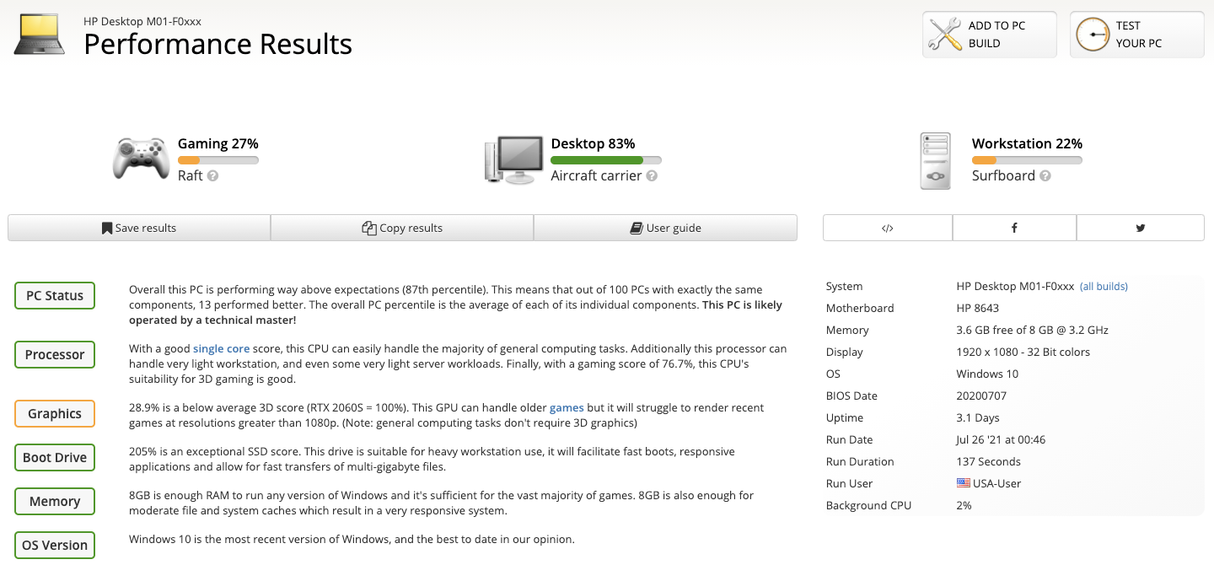Save results

139,228
